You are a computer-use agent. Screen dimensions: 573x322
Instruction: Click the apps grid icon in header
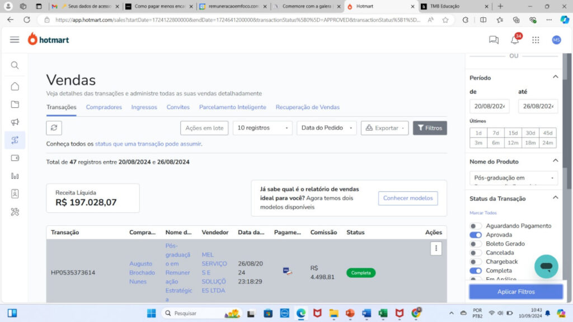click(x=536, y=40)
